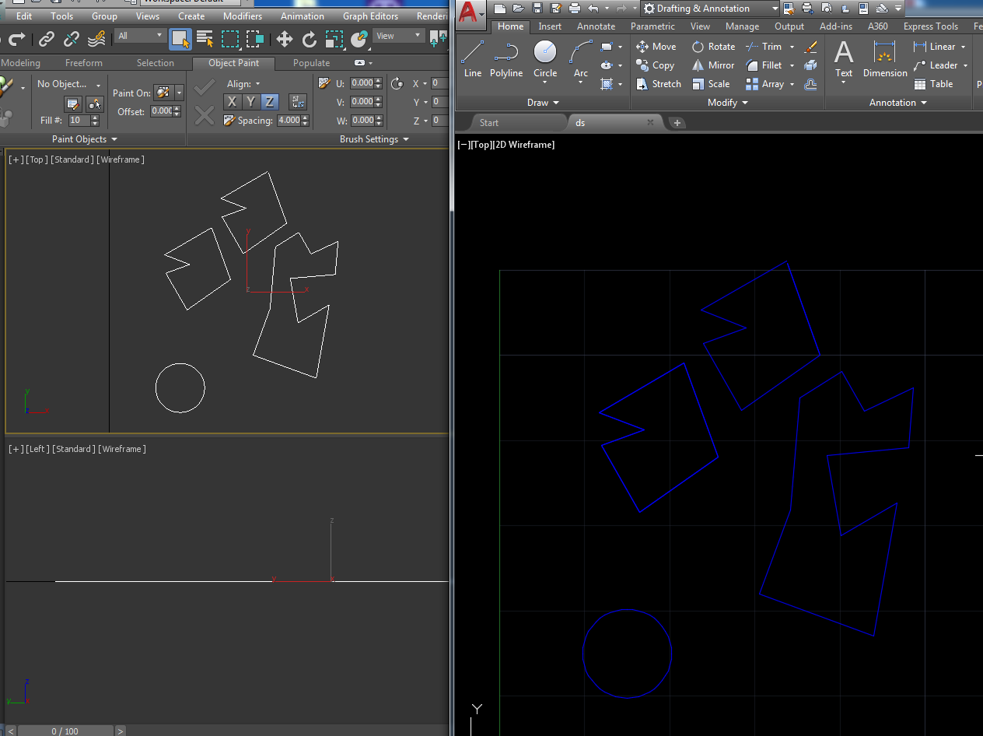Open the Trim dropdown arrow
983x736 pixels.
pos(792,47)
